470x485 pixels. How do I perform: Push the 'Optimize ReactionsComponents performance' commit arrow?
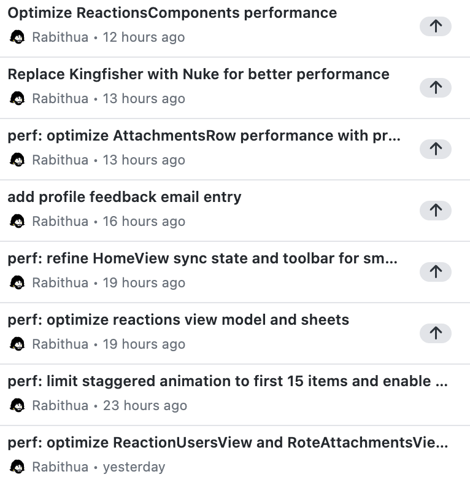[435, 26]
